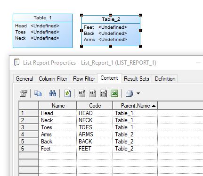Click the FEET code cell

point(95,149)
